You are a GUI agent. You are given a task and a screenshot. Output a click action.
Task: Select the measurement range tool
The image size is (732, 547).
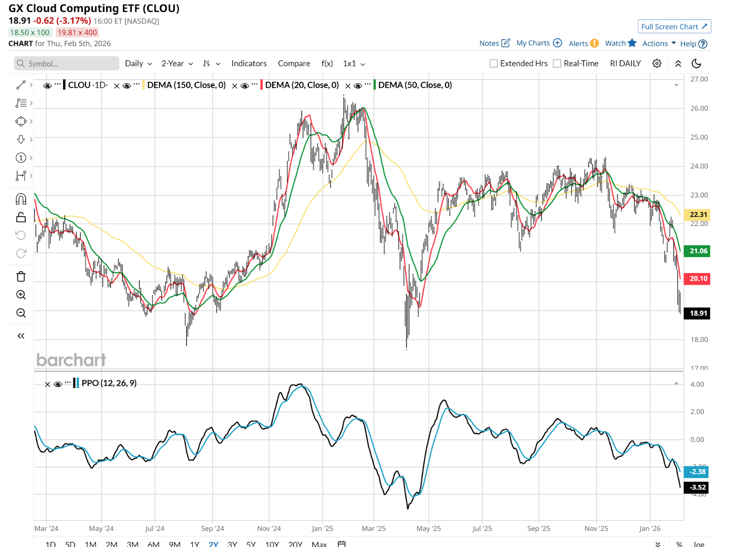point(21,176)
